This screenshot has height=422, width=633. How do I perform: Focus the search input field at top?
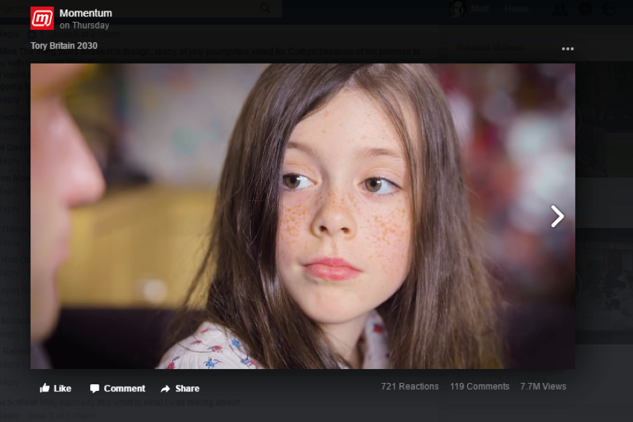(133, 8)
